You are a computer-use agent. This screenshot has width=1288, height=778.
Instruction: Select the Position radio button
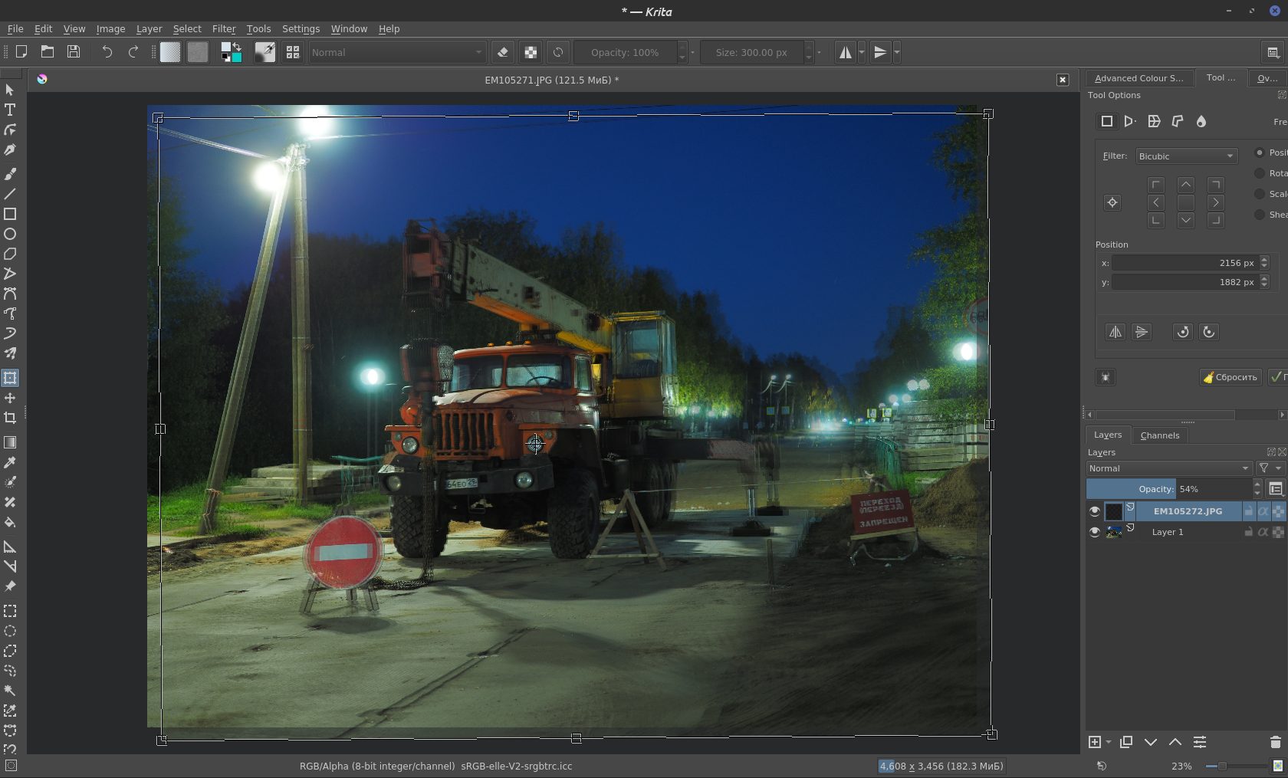[x=1260, y=153]
